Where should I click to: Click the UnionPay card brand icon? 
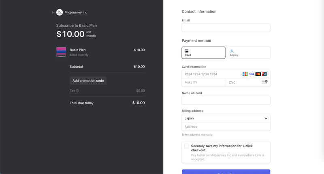click(x=264, y=74)
